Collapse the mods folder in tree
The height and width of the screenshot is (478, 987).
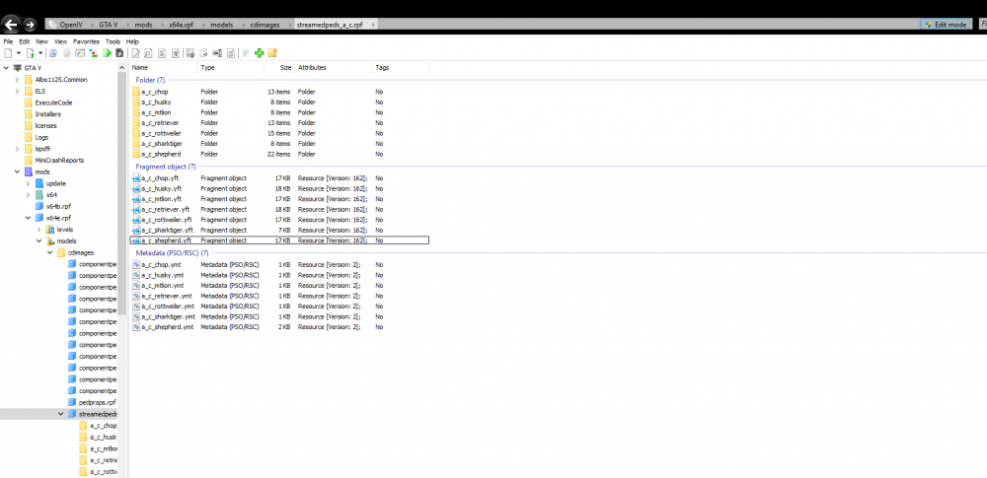pos(17,171)
